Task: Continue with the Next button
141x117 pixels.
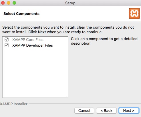Action: (x=129, y=111)
